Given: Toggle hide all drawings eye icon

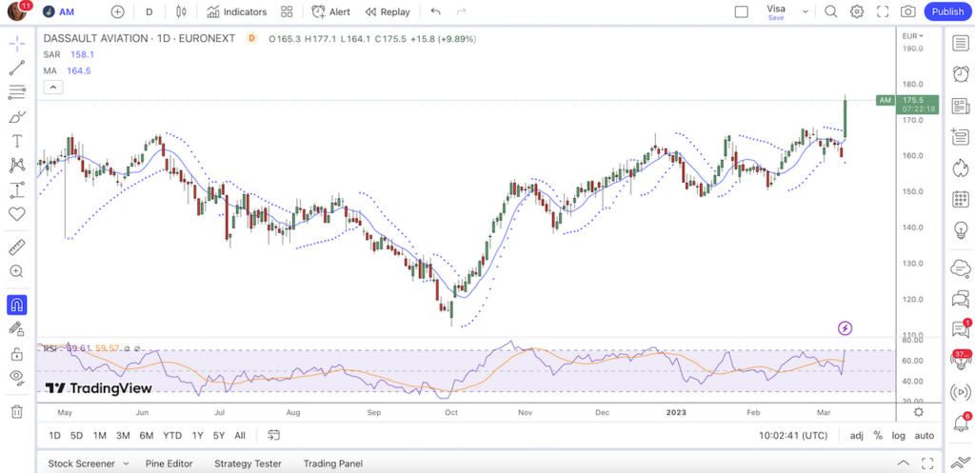Looking at the screenshot, I should (17, 377).
